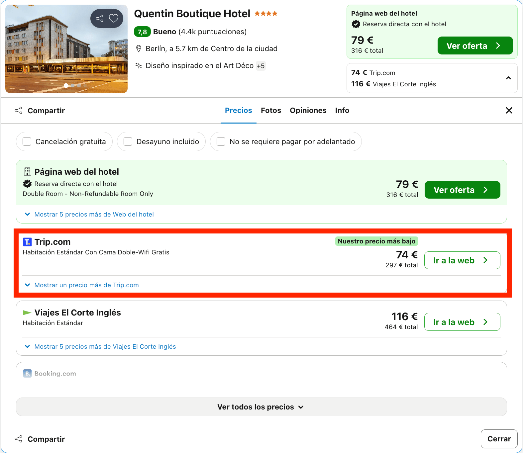Collapse price summary with up chevron
Screen dimensions: 523x453
pos(508,78)
